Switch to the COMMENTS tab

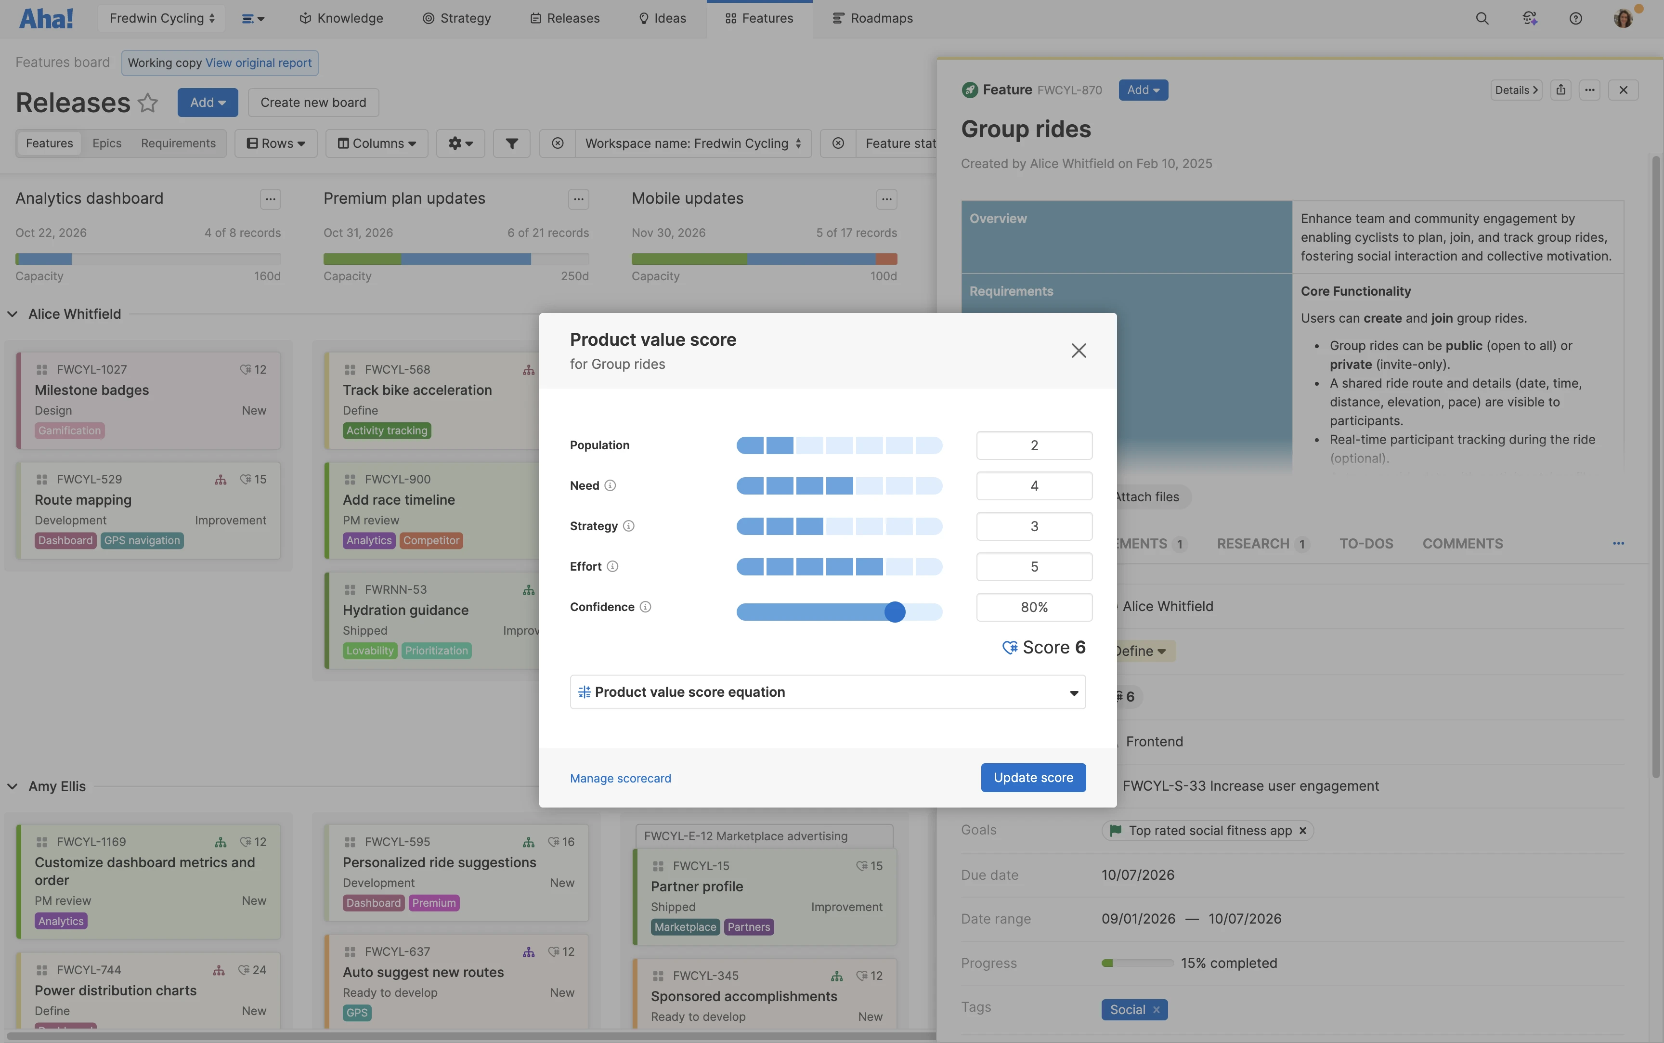[x=1463, y=544]
